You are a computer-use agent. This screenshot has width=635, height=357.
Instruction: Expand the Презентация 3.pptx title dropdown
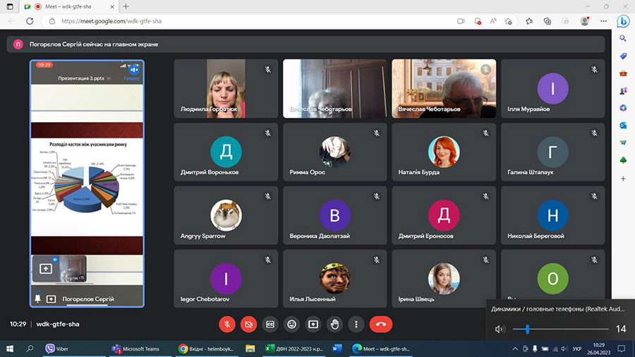click(109, 78)
